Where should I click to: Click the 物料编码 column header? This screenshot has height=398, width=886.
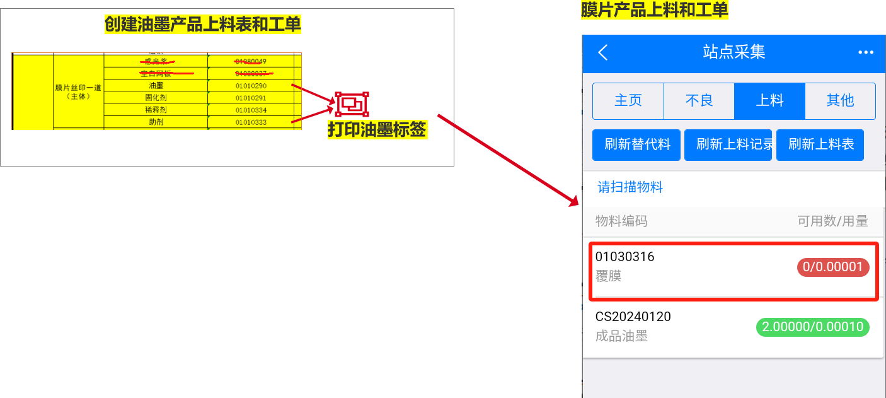click(621, 221)
